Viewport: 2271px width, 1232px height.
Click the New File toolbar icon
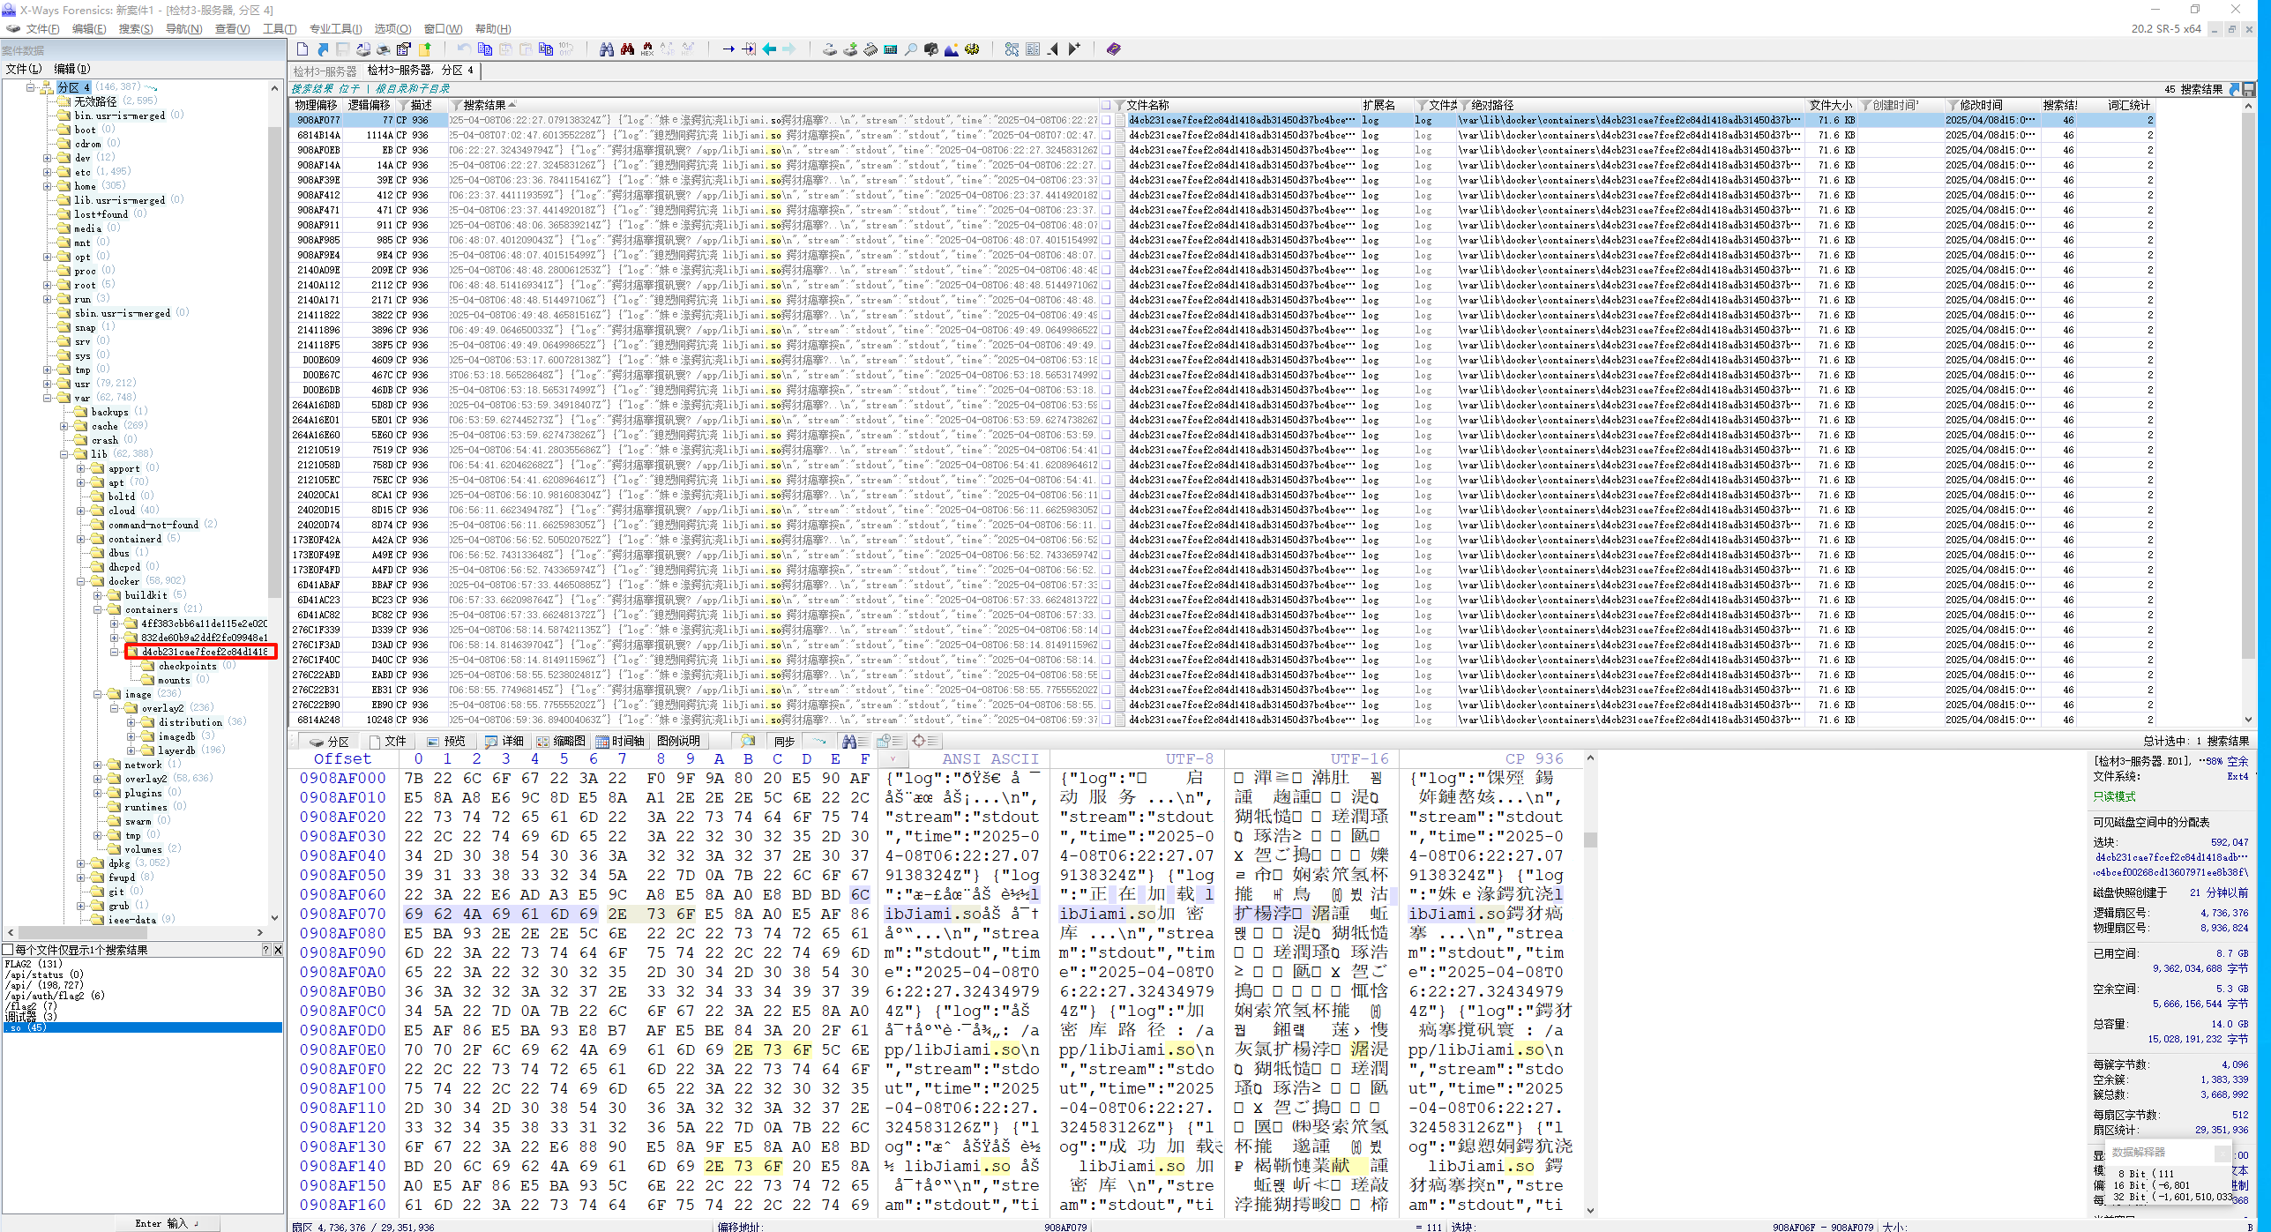coord(303,49)
